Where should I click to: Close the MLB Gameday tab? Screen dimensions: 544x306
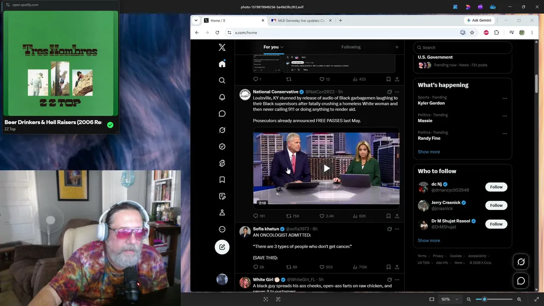[x=330, y=20]
